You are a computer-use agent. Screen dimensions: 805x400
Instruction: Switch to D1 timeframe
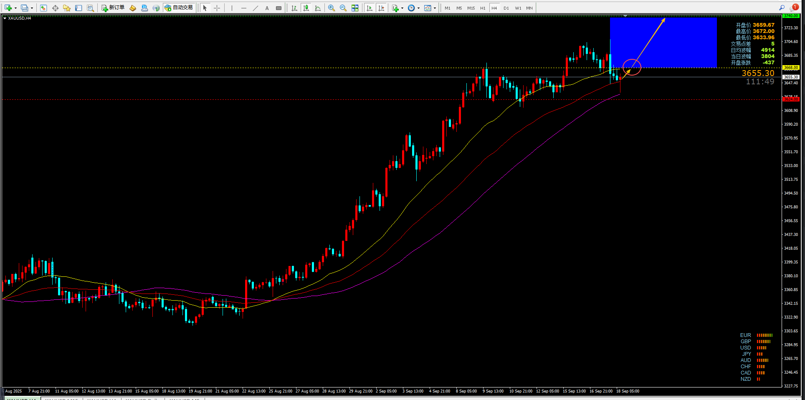pyautogui.click(x=506, y=8)
